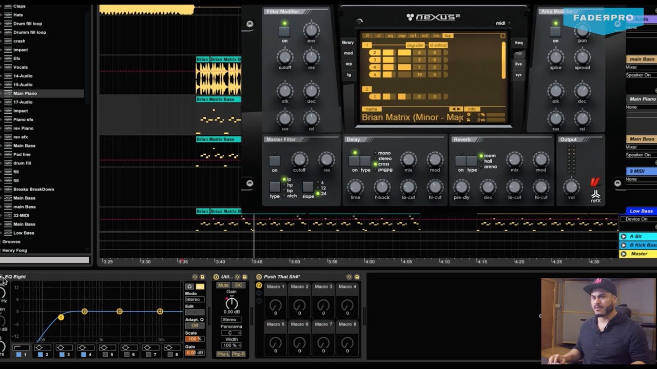Enable EQ band 6 activator box
Viewport: 657px width, 369px height.
[127, 355]
